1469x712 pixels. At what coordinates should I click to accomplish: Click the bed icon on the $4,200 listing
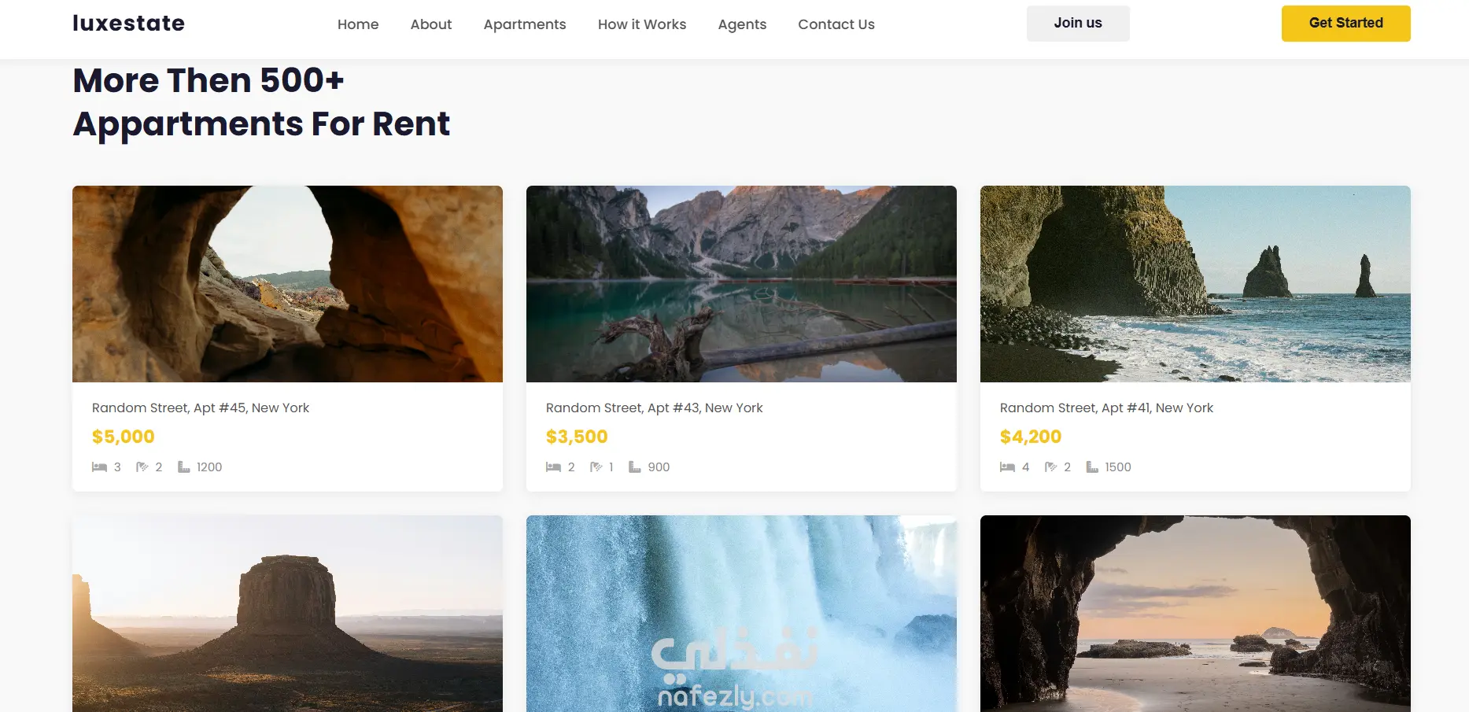(1007, 467)
